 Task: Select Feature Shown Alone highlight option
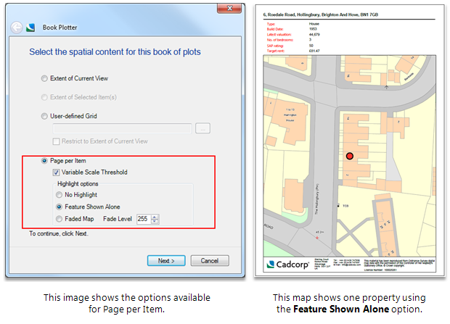click(x=60, y=207)
